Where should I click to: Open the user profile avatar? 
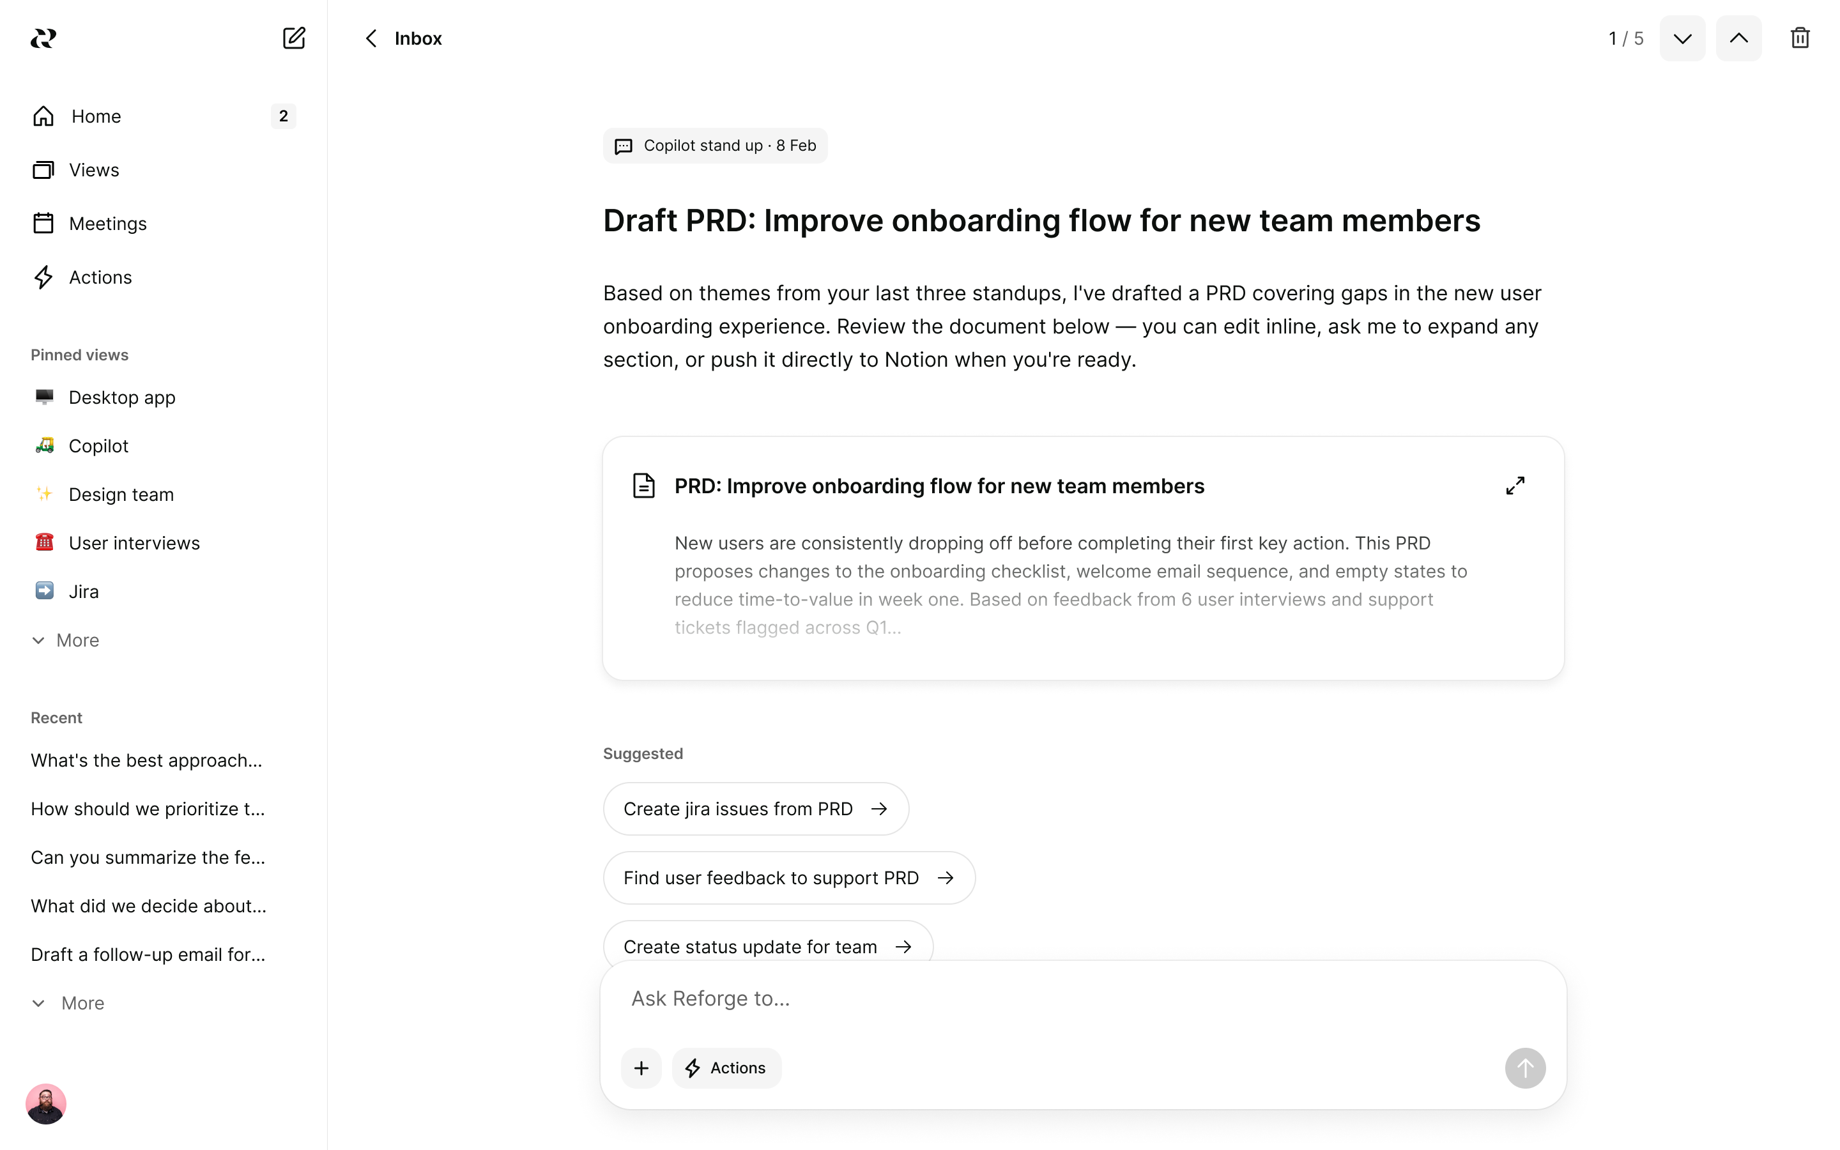[45, 1103]
